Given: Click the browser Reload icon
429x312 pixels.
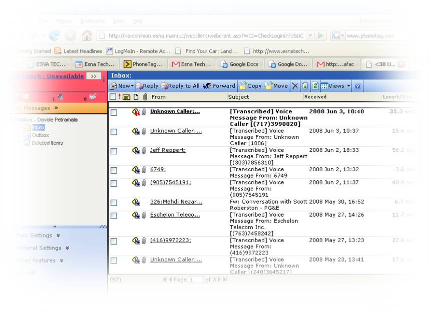Looking at the screenshot, I should [54, 35].
